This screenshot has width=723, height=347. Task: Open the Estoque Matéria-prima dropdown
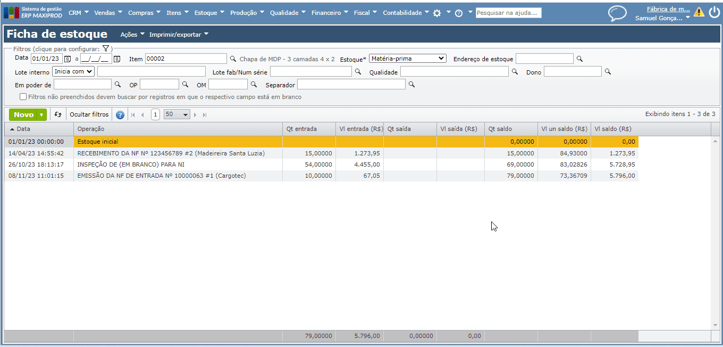(407, 59)
